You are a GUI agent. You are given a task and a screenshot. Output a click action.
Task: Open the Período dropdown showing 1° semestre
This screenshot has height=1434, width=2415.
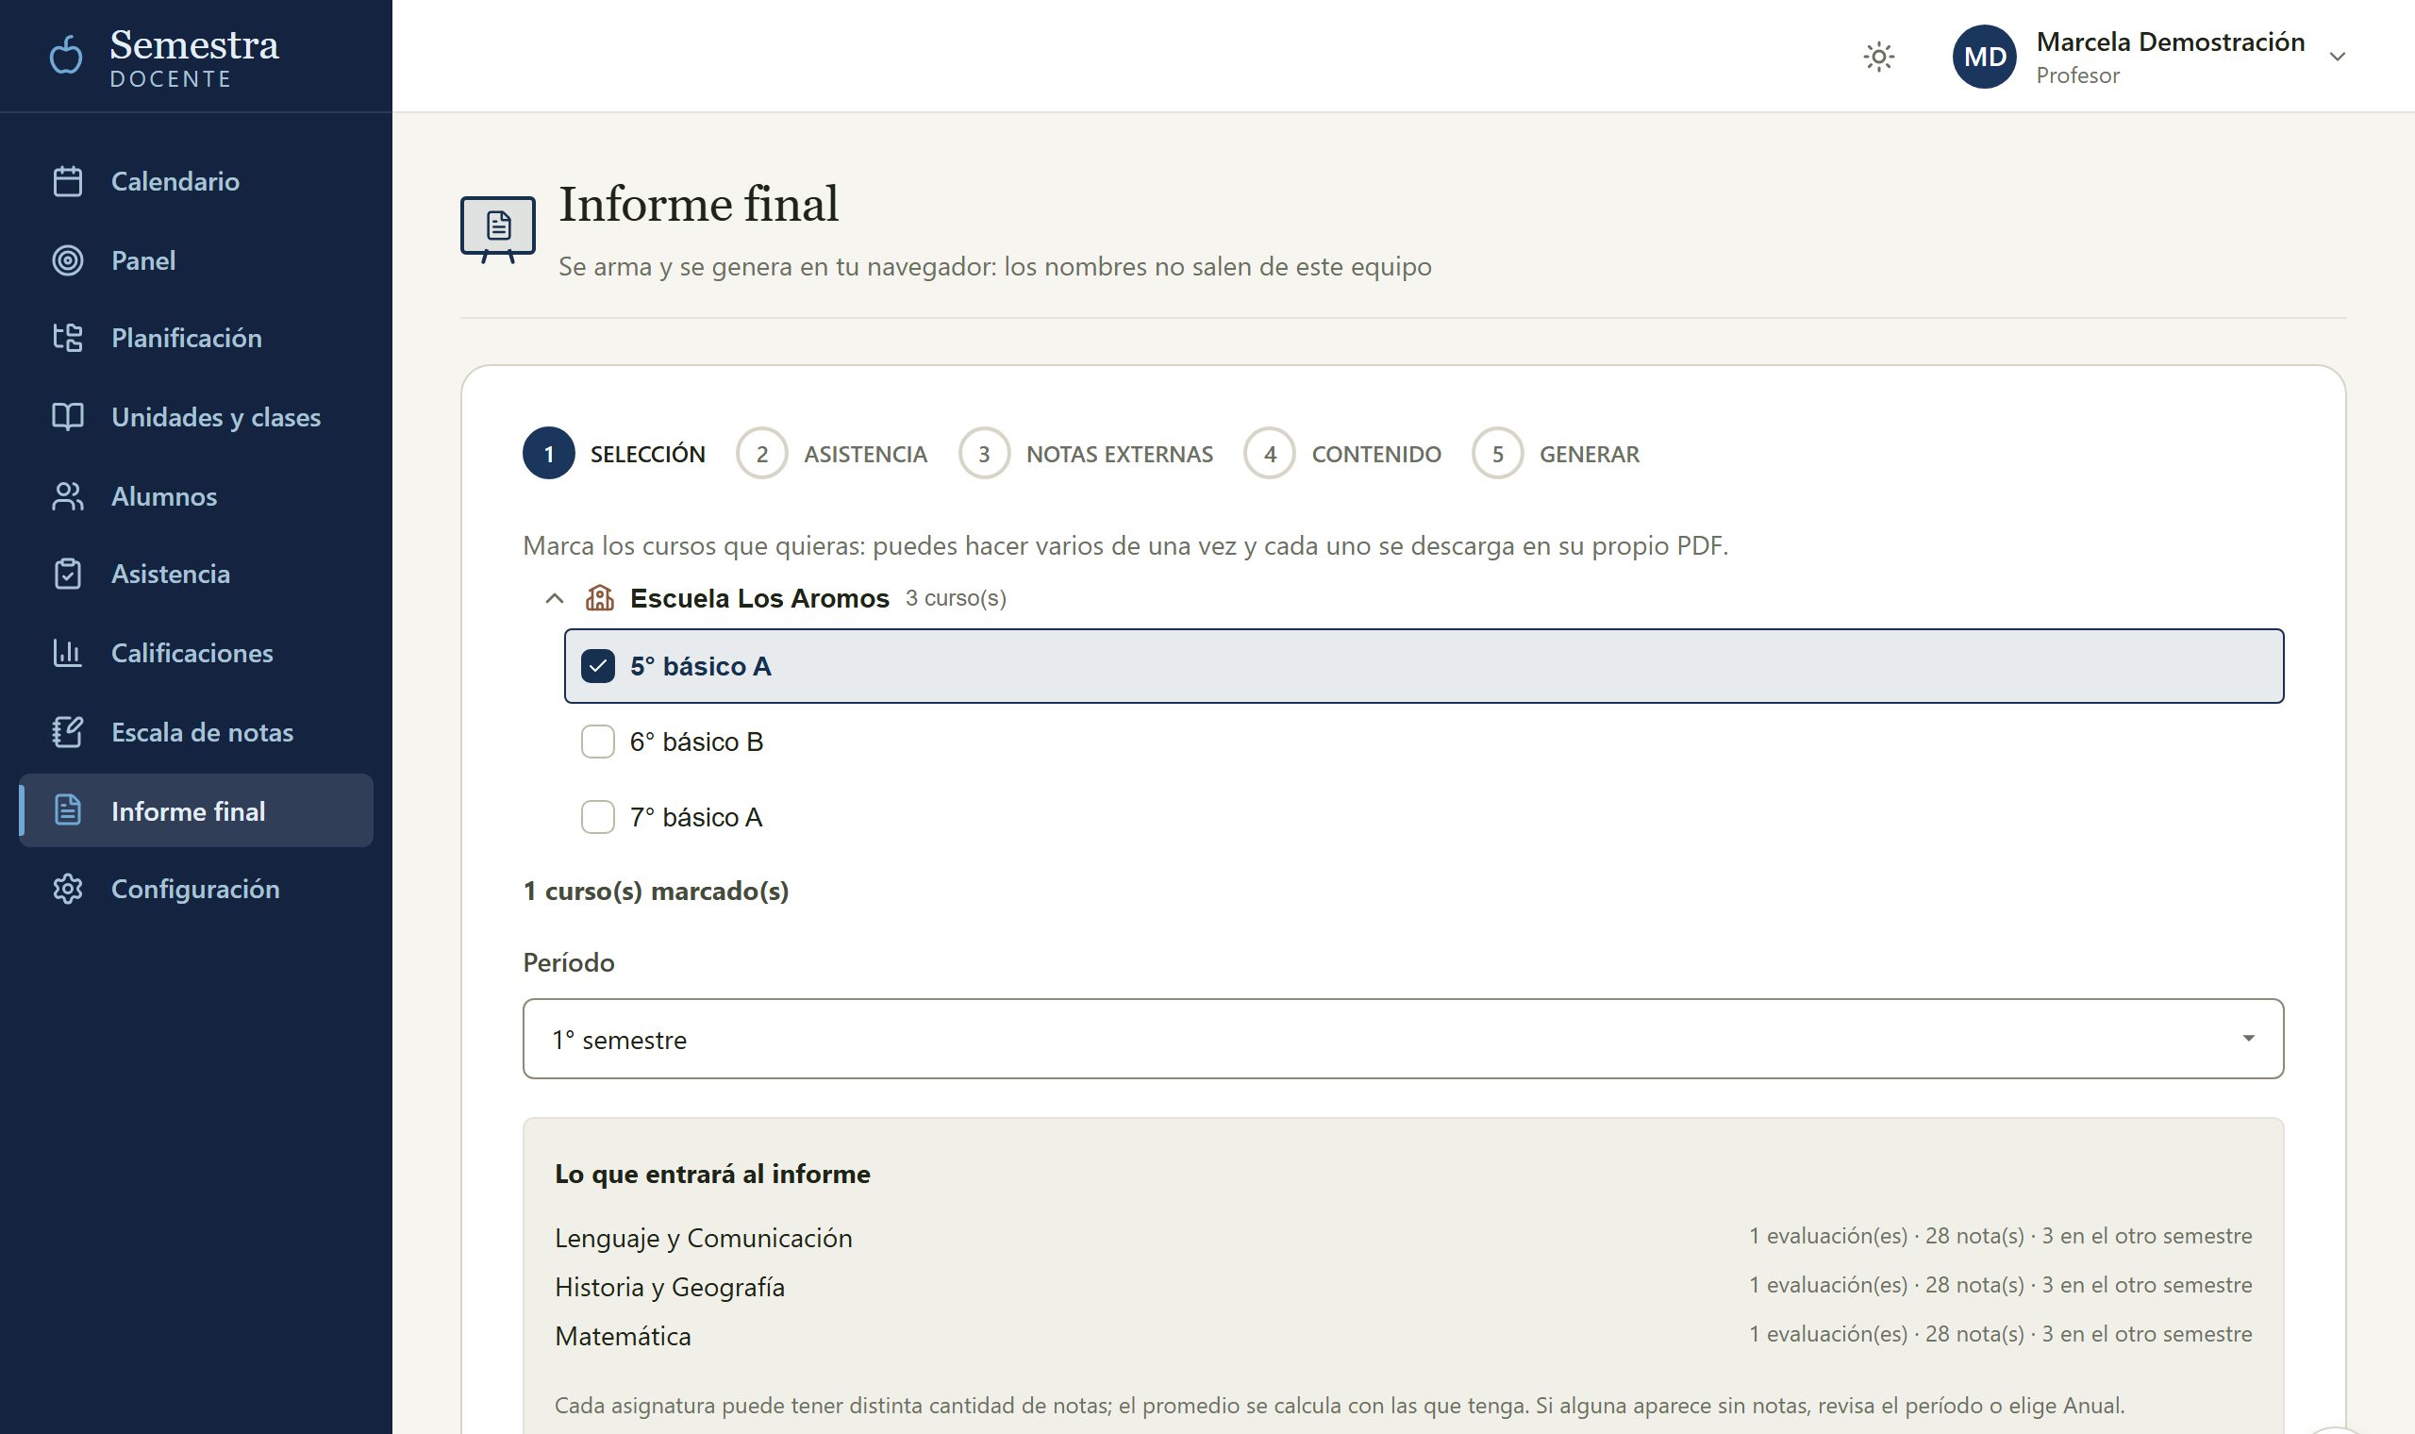1403,1039
